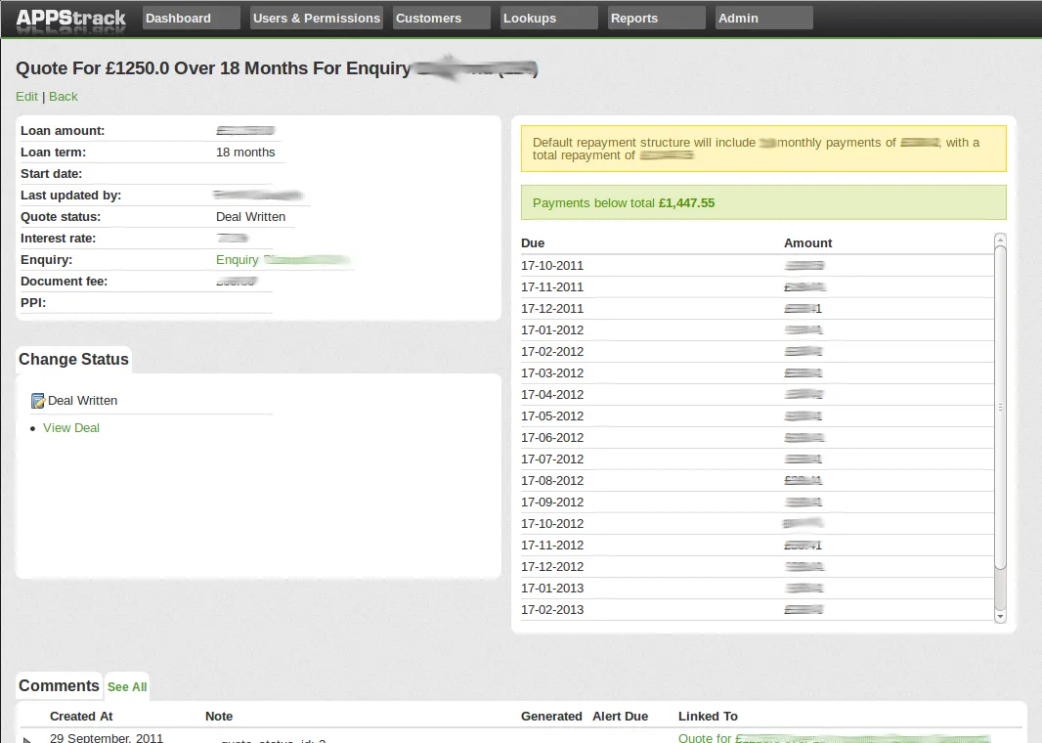The width and height of the screenshot is (1042, 743).
Task: Open the Customers menu
Action: (441, 18)
